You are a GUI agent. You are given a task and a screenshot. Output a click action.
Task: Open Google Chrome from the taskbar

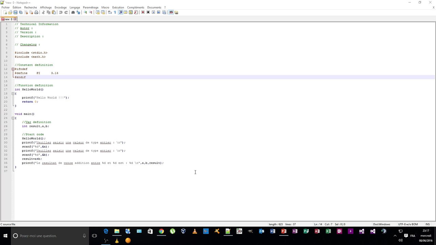(161, 231)
